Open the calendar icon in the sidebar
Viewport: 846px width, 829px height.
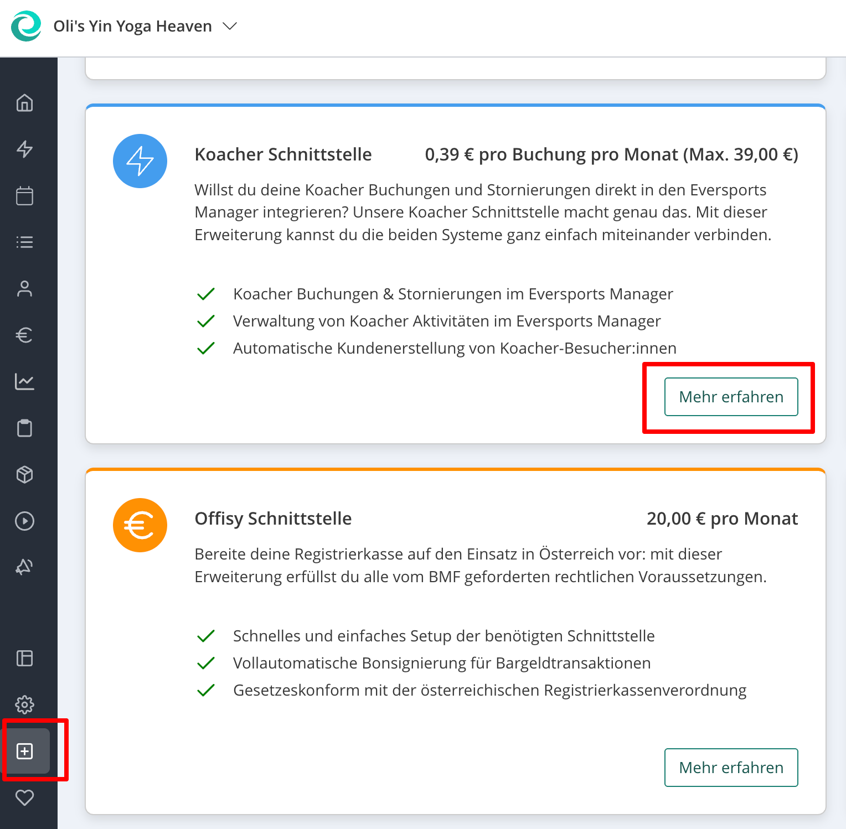click(25, 196)
